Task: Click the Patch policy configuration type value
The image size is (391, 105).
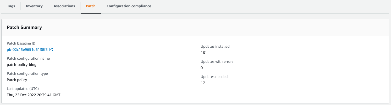Action: point(17,80)
